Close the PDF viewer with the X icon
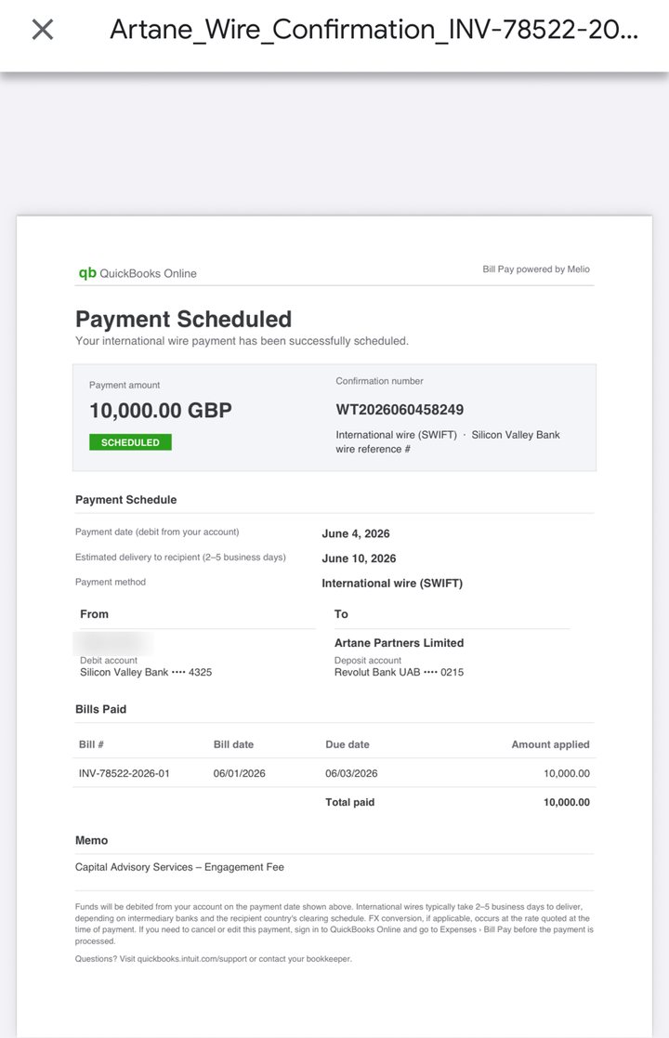Viewport: 669px width, 1038px height. click(x=43, y=29)
